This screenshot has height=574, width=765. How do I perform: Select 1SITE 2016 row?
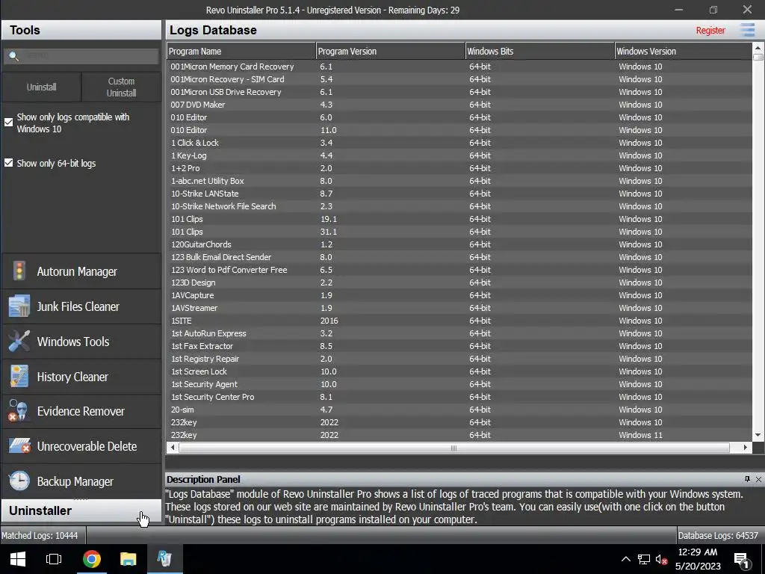click(x=459, y=321)
